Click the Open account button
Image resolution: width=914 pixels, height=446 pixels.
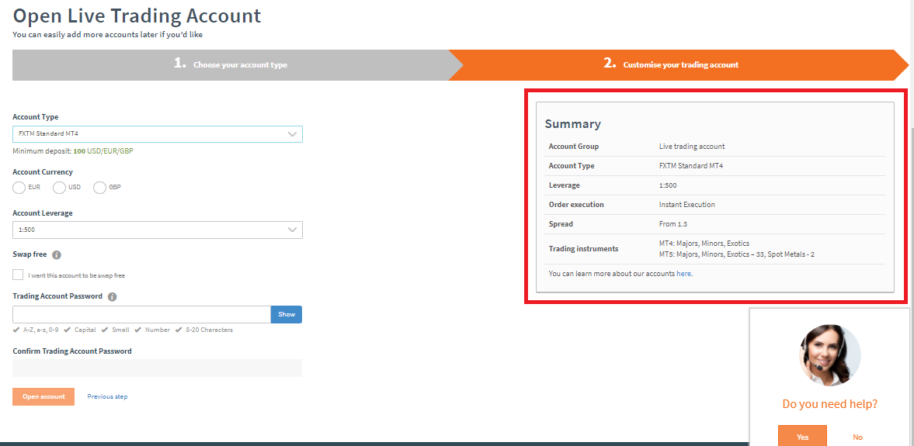point(43,396)
